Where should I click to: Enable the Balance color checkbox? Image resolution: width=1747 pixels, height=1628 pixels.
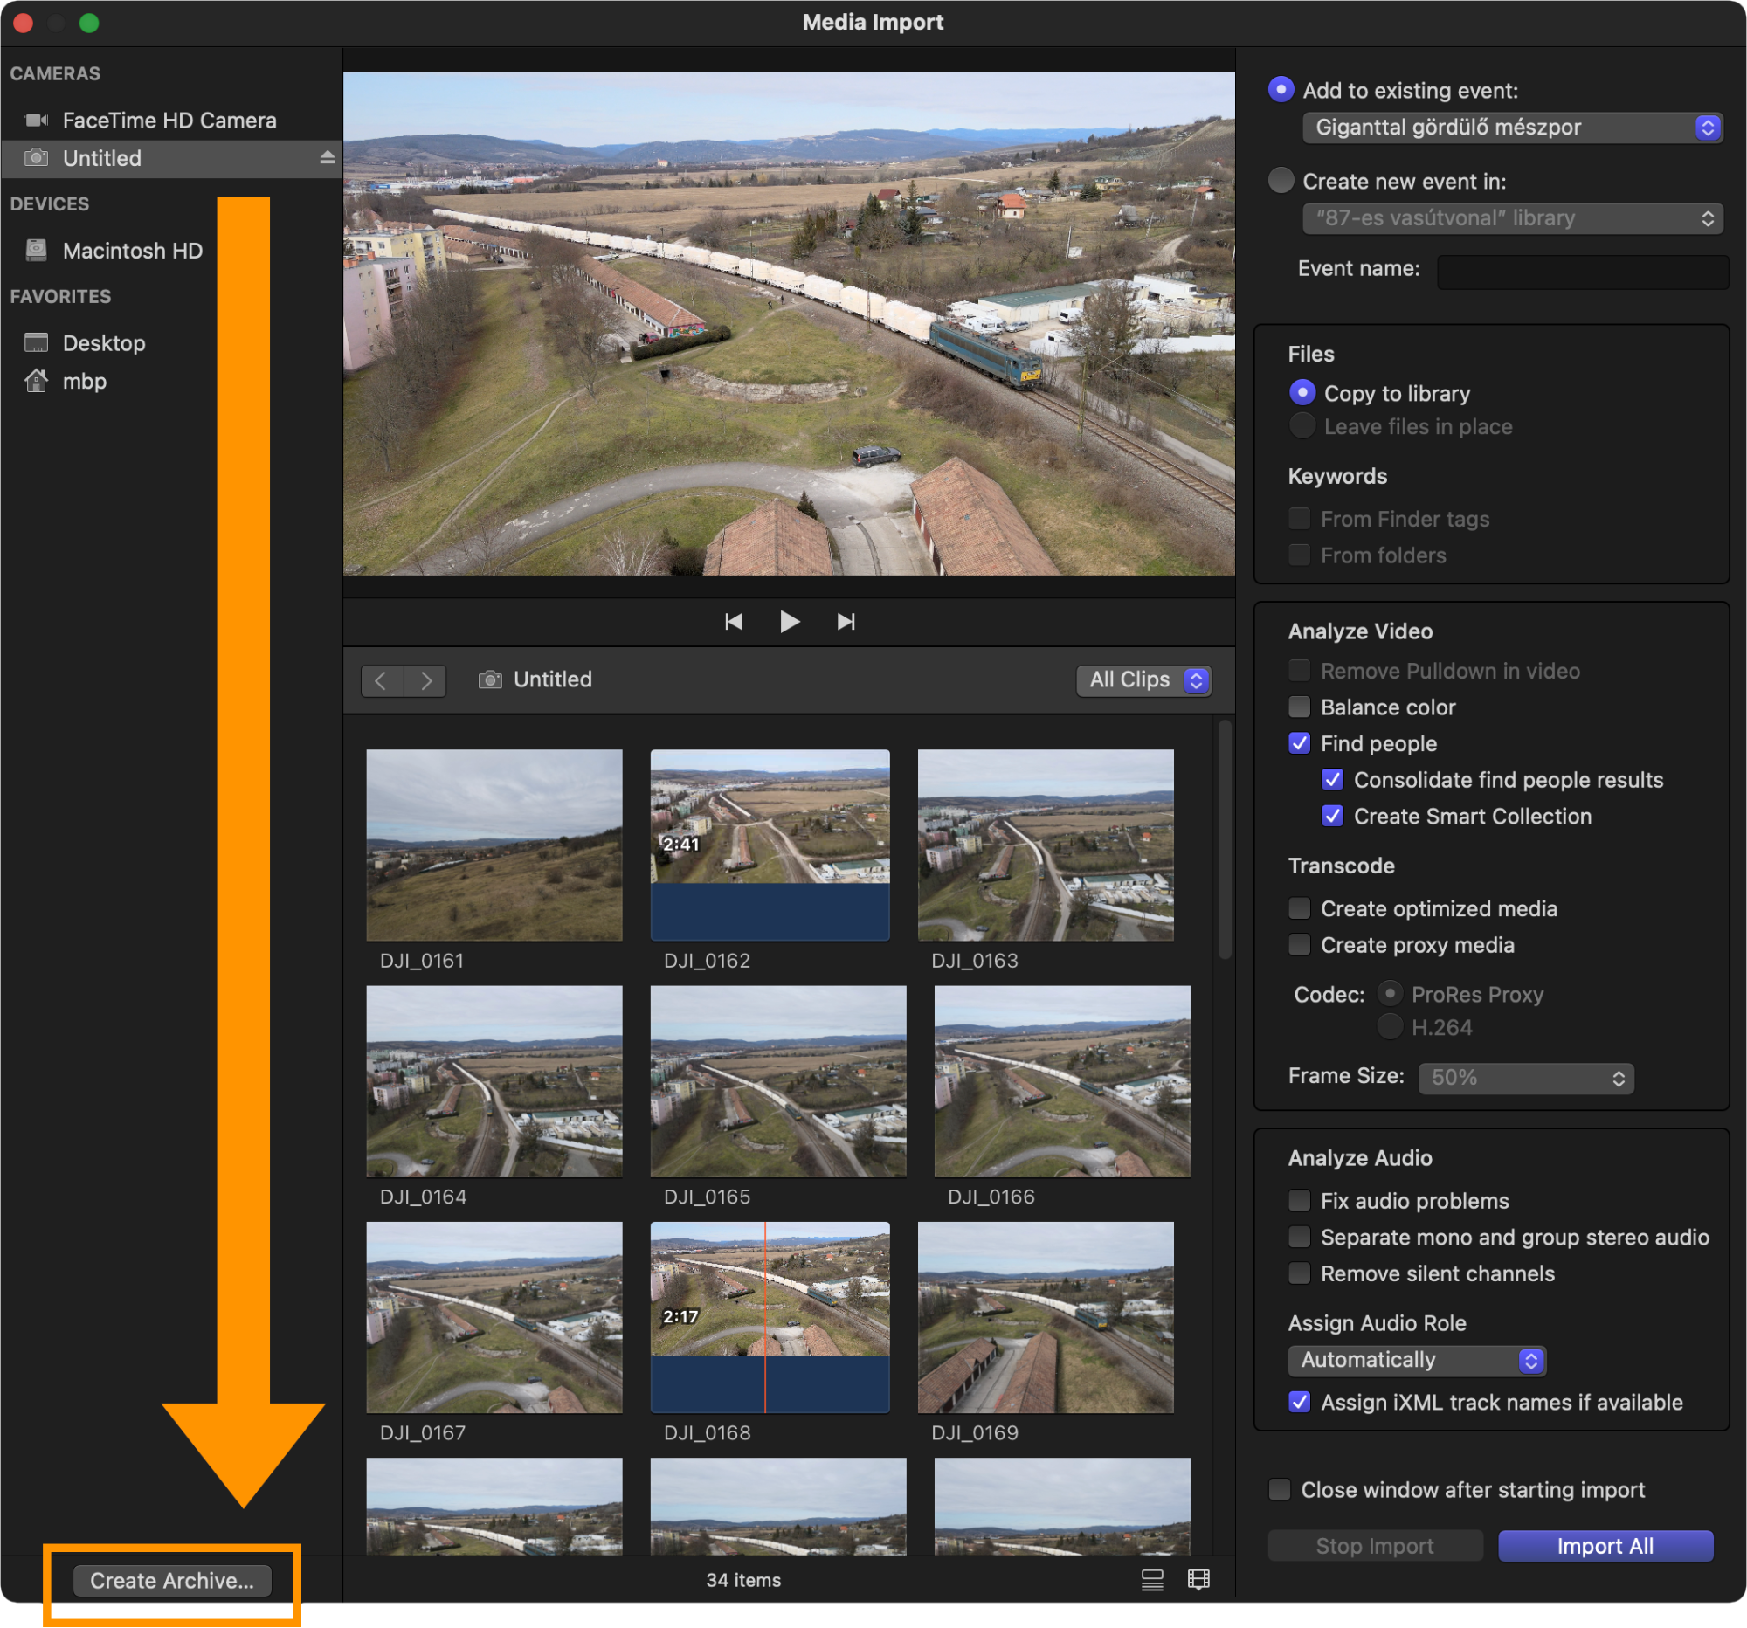[1299, 707]
